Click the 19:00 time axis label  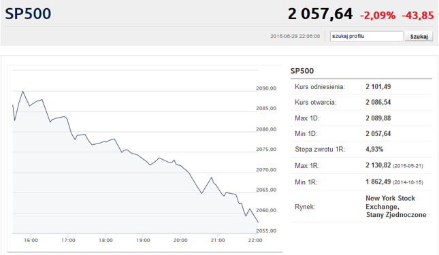143,240
